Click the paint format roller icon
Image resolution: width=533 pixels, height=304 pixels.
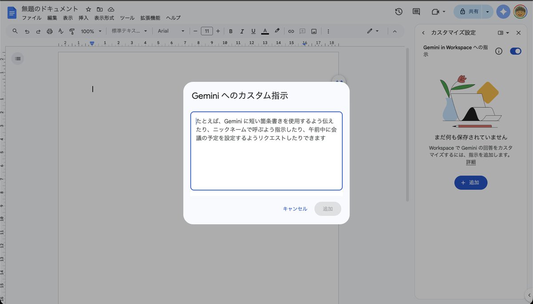[72, 31]
